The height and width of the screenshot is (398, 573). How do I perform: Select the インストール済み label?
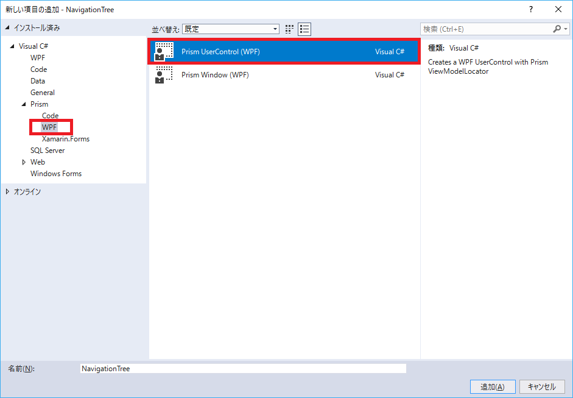(37, 28)
